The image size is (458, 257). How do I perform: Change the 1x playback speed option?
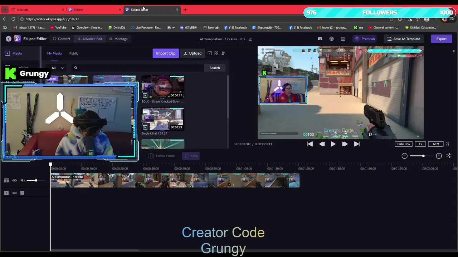420,144
